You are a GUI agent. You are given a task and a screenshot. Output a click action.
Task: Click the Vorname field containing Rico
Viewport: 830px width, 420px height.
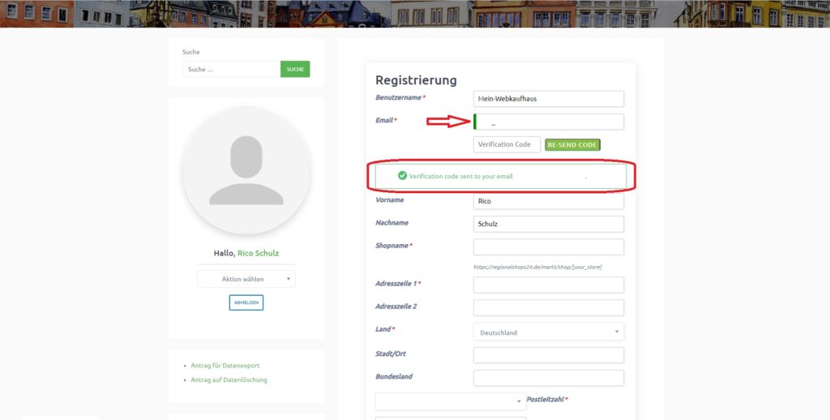tap(549, 201)
